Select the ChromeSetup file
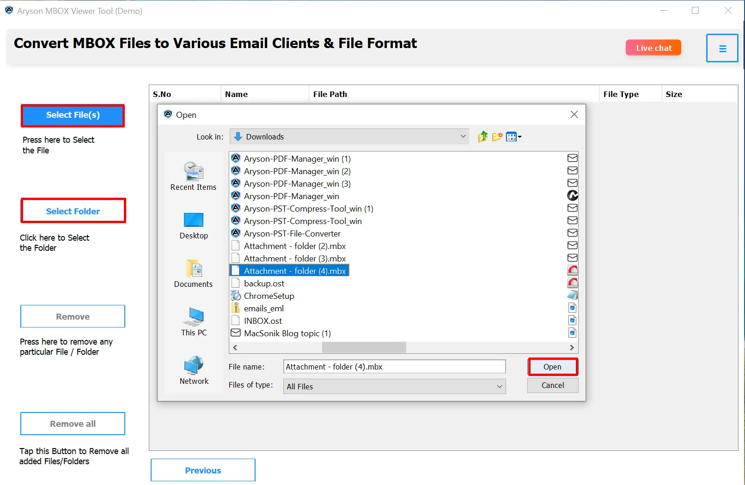Image resolution: width=745 pixels, height=485 pixels. (x=269, y=296)
